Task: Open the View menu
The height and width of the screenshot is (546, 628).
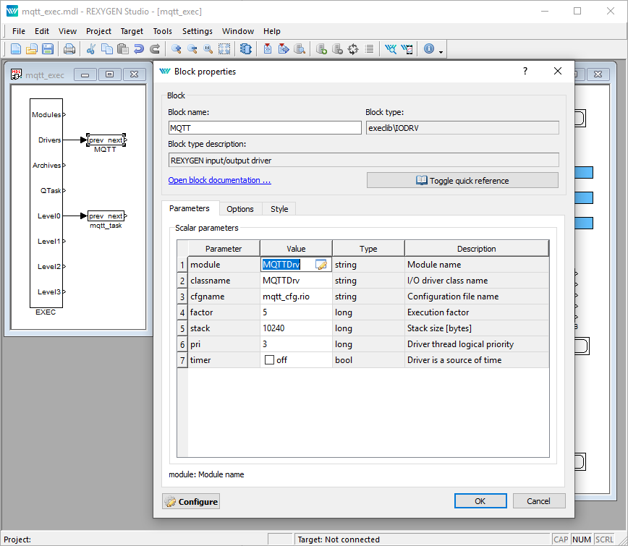Action: pyautogui.click(x=67, y=31)
